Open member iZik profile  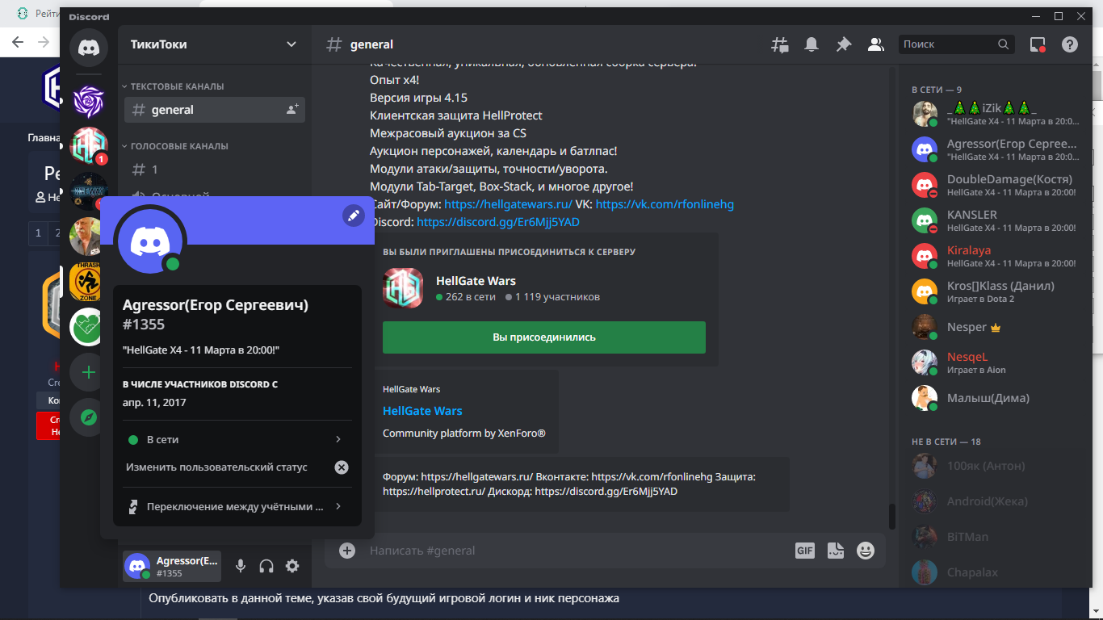pos(997,114)
